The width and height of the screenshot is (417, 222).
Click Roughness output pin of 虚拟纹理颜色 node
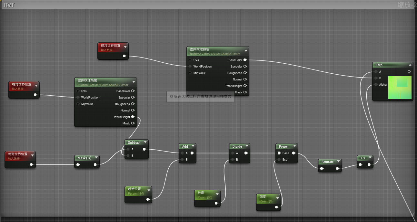(245, 73)
